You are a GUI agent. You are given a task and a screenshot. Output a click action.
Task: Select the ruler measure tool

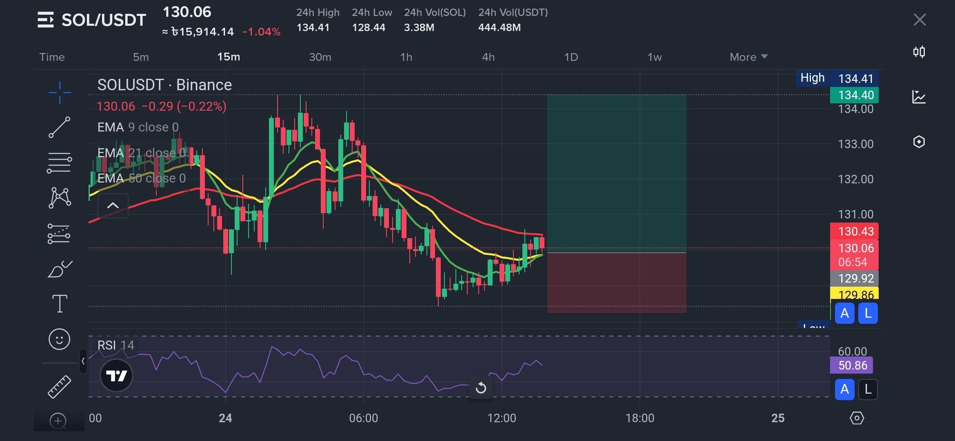59,386
